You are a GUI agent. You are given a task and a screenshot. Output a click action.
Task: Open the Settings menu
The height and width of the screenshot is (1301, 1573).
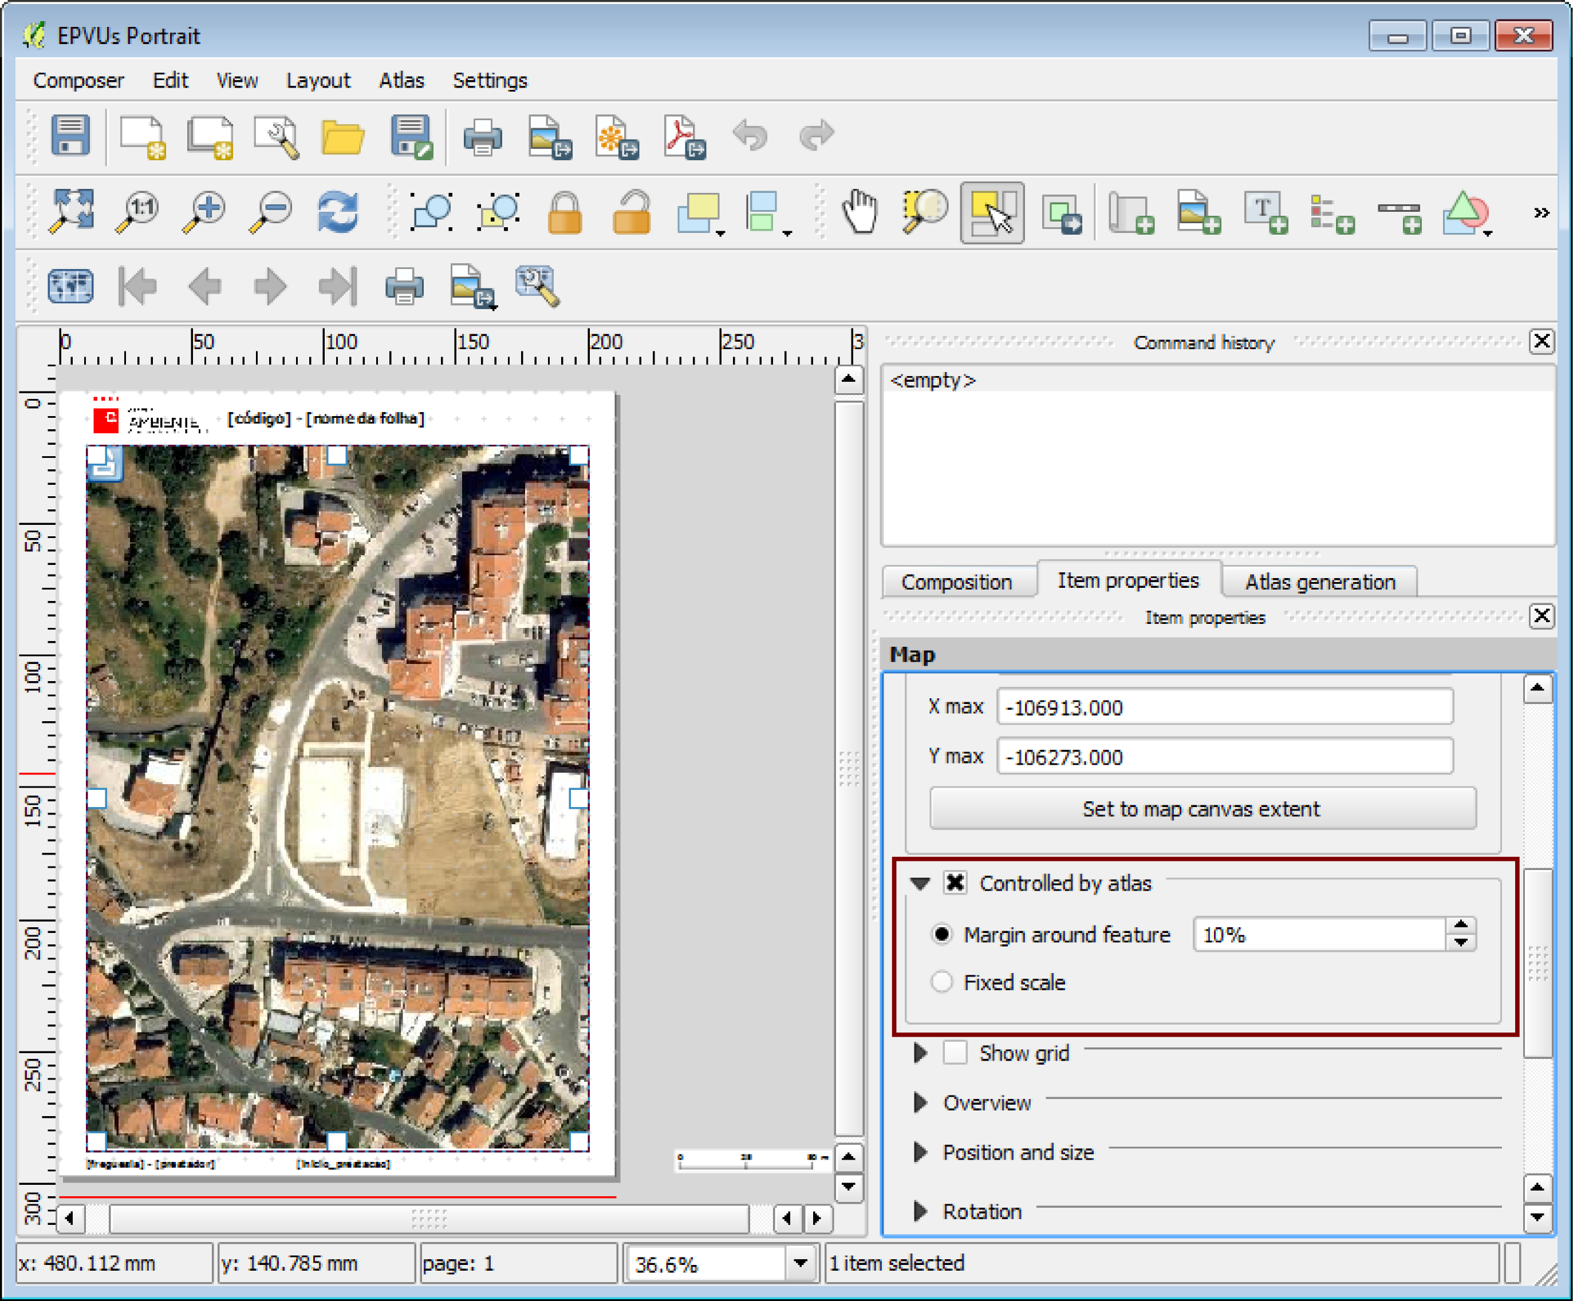[490, 80]
